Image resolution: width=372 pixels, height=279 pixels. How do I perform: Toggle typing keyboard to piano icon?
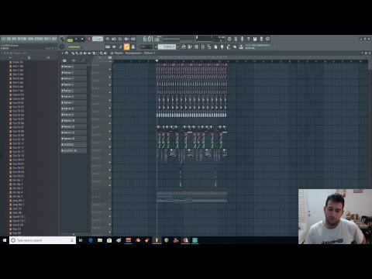pos(108,46)
